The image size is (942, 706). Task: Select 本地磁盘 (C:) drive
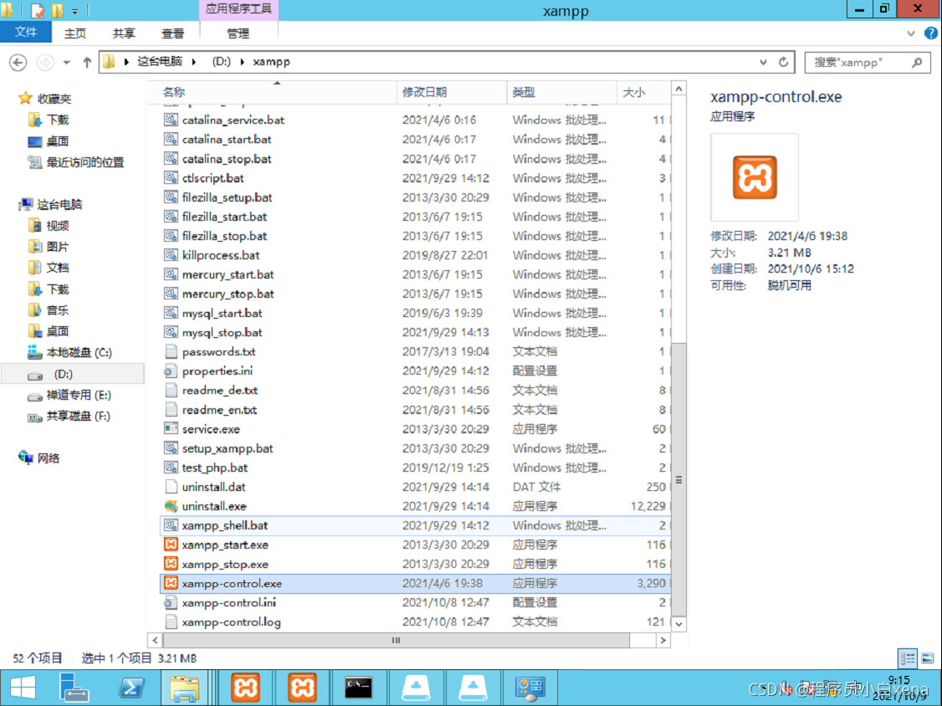(x=79, y=352)
